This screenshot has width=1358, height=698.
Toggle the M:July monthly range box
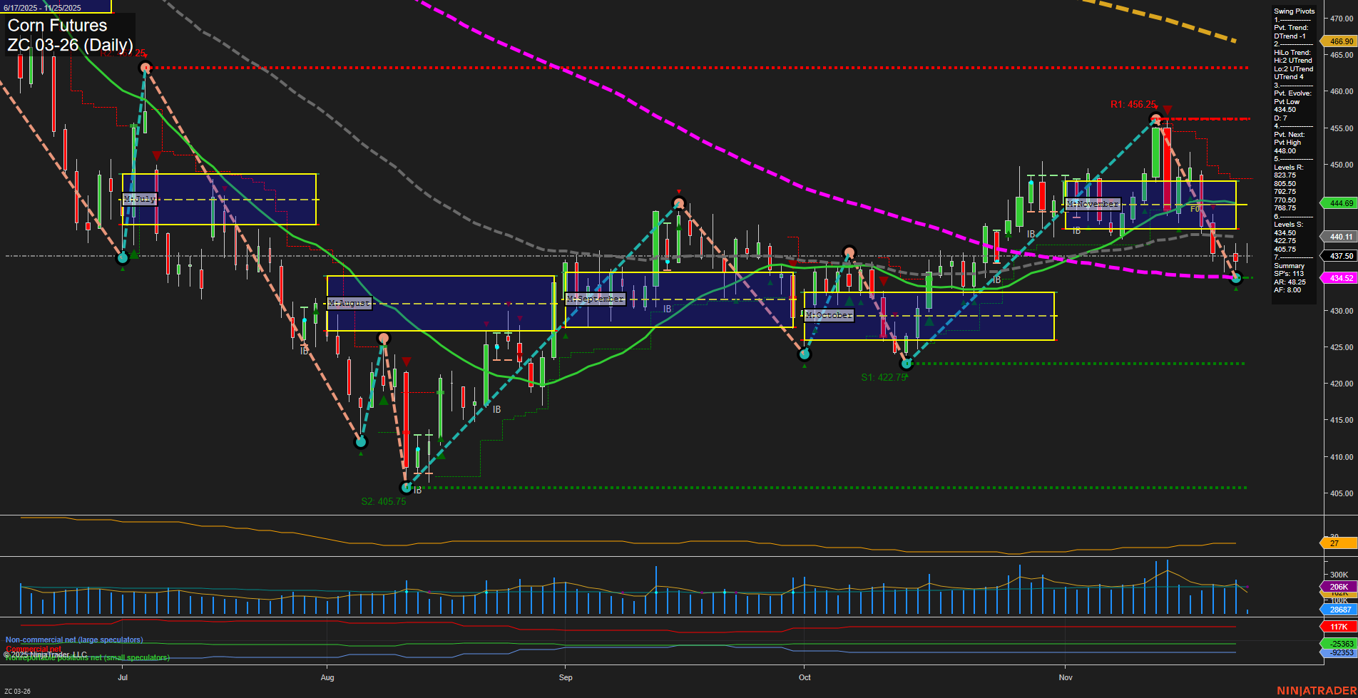pyautogui.click(x=139, y=200)
